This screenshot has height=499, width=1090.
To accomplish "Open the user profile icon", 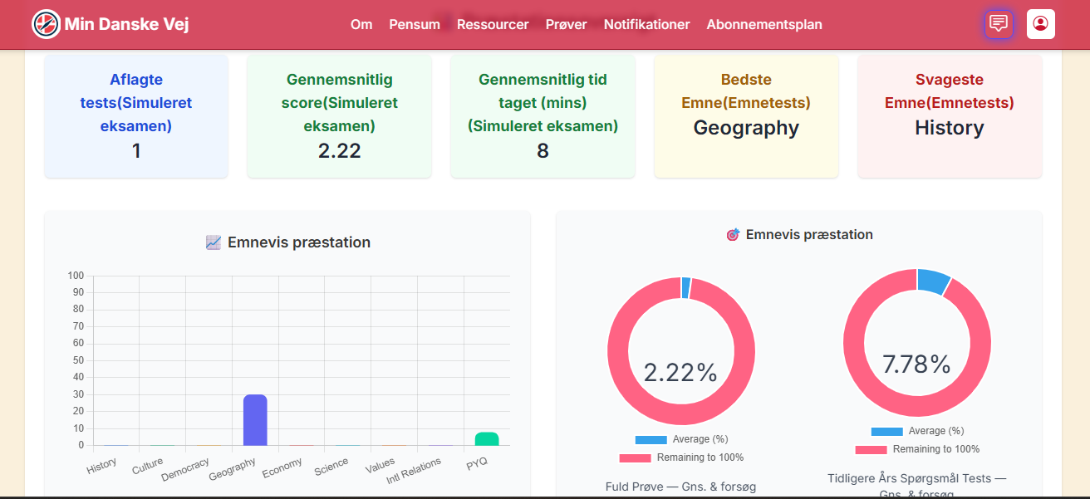I will pos(1040,24).
